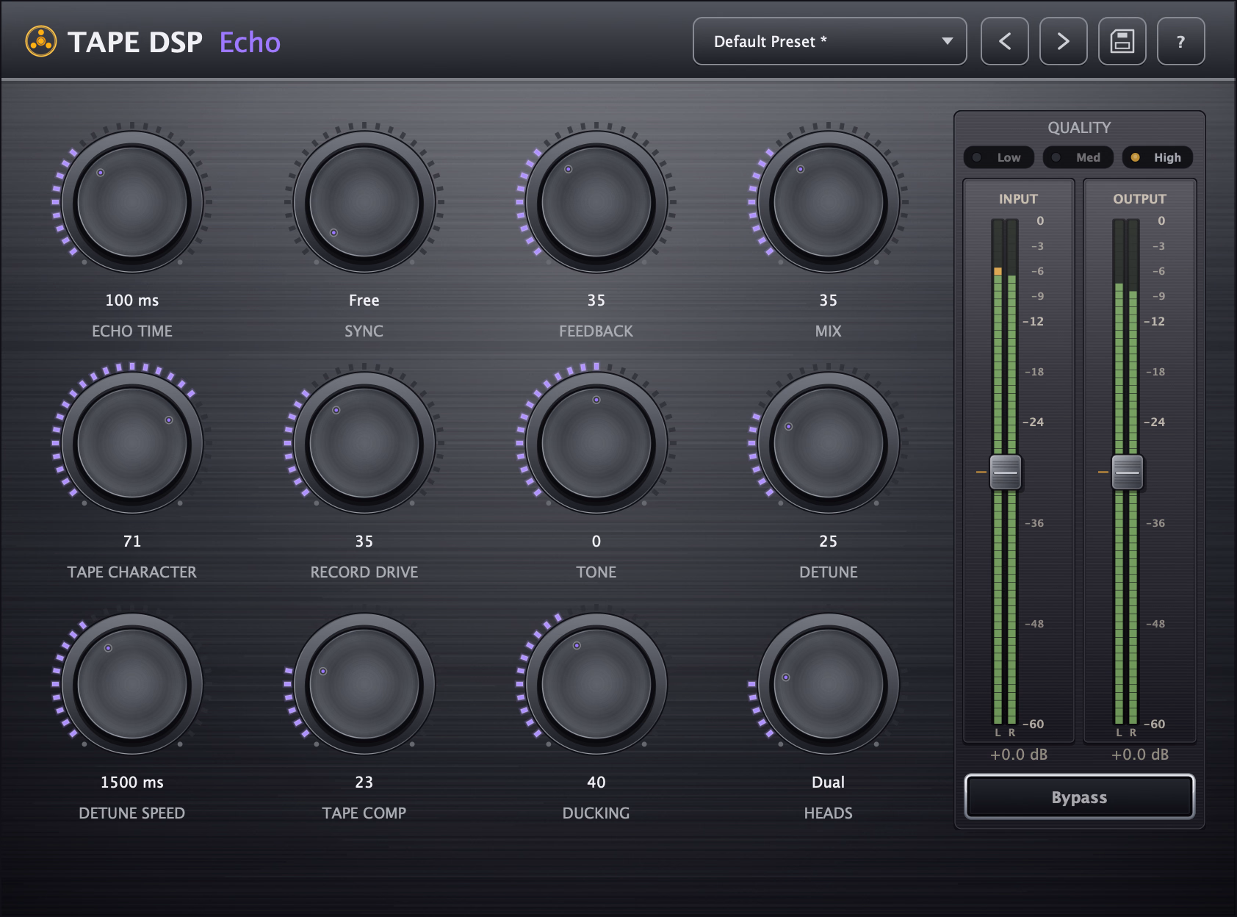
Task: Click the Detune Speed knob
Action: tap(132, 684)
